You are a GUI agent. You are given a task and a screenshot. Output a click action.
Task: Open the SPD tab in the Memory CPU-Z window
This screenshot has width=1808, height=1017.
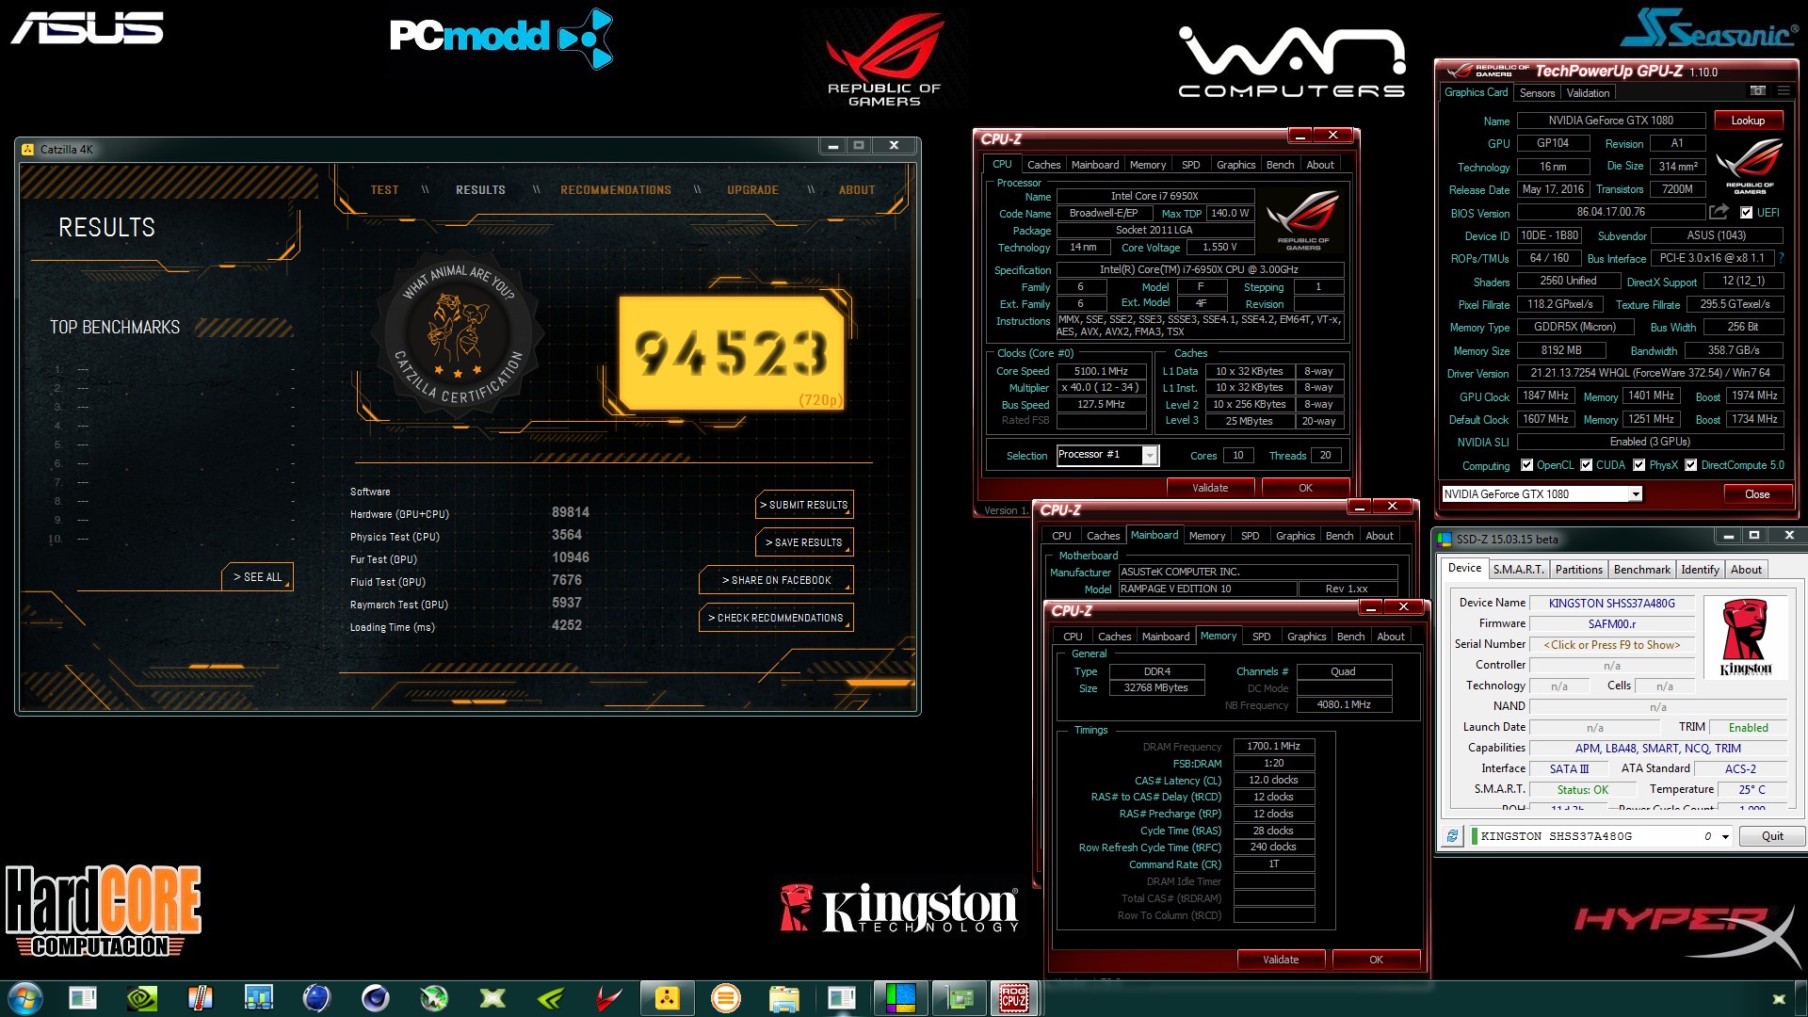[x=1261, y=637]
